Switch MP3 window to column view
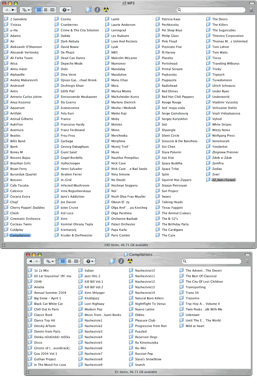The height and width of the screenshot is (388, 257). (52, 10)
